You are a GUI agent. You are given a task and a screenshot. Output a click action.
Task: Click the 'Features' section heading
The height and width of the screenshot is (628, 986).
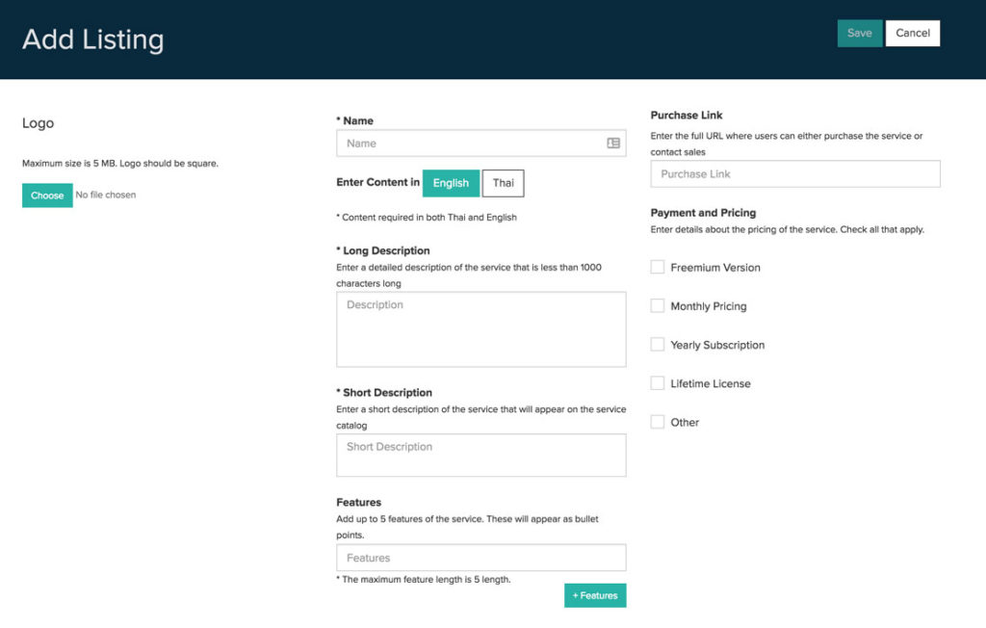358,502
